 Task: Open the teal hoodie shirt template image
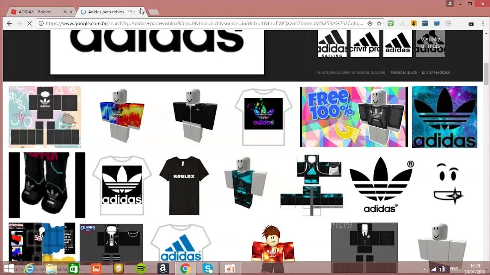pos(311,186)
